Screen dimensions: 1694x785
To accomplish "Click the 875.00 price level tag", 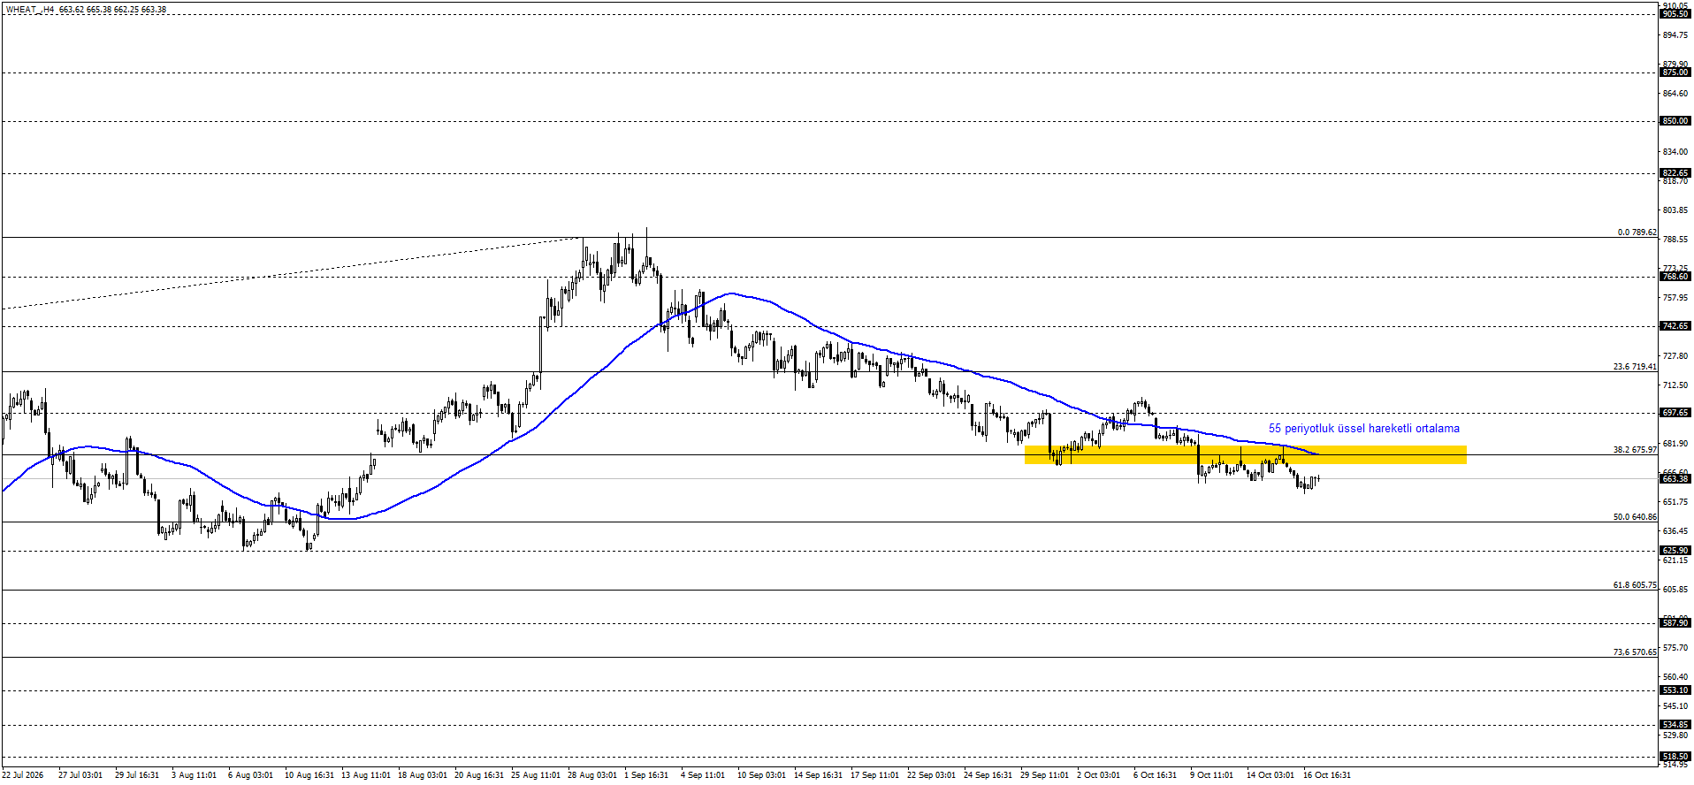I will point(1675,72).
